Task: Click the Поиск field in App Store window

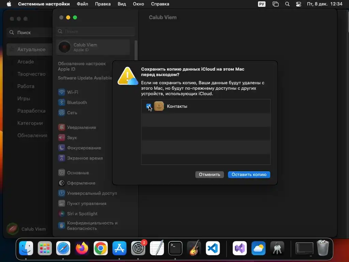Action: (x=30, y=32)
